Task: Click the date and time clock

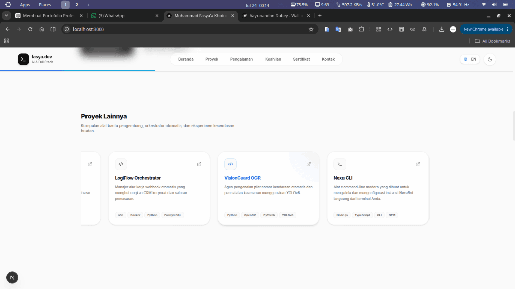Action: tap(257, 5)
